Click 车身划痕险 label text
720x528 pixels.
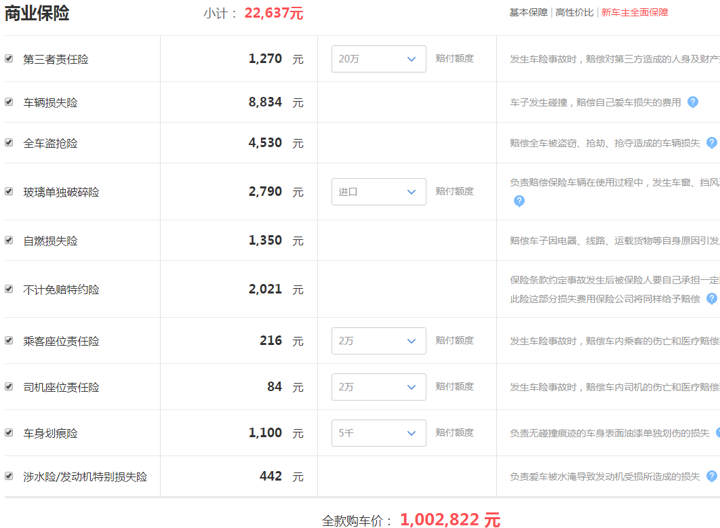pos(51,433)
